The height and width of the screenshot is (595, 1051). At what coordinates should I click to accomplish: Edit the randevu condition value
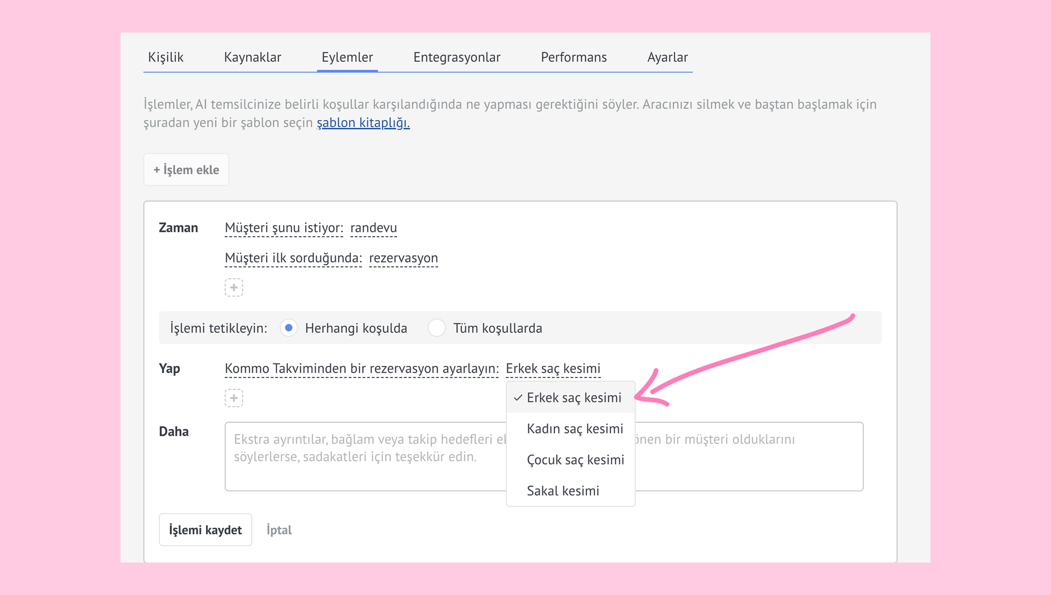pyautogui.click(x=374, y=228)
